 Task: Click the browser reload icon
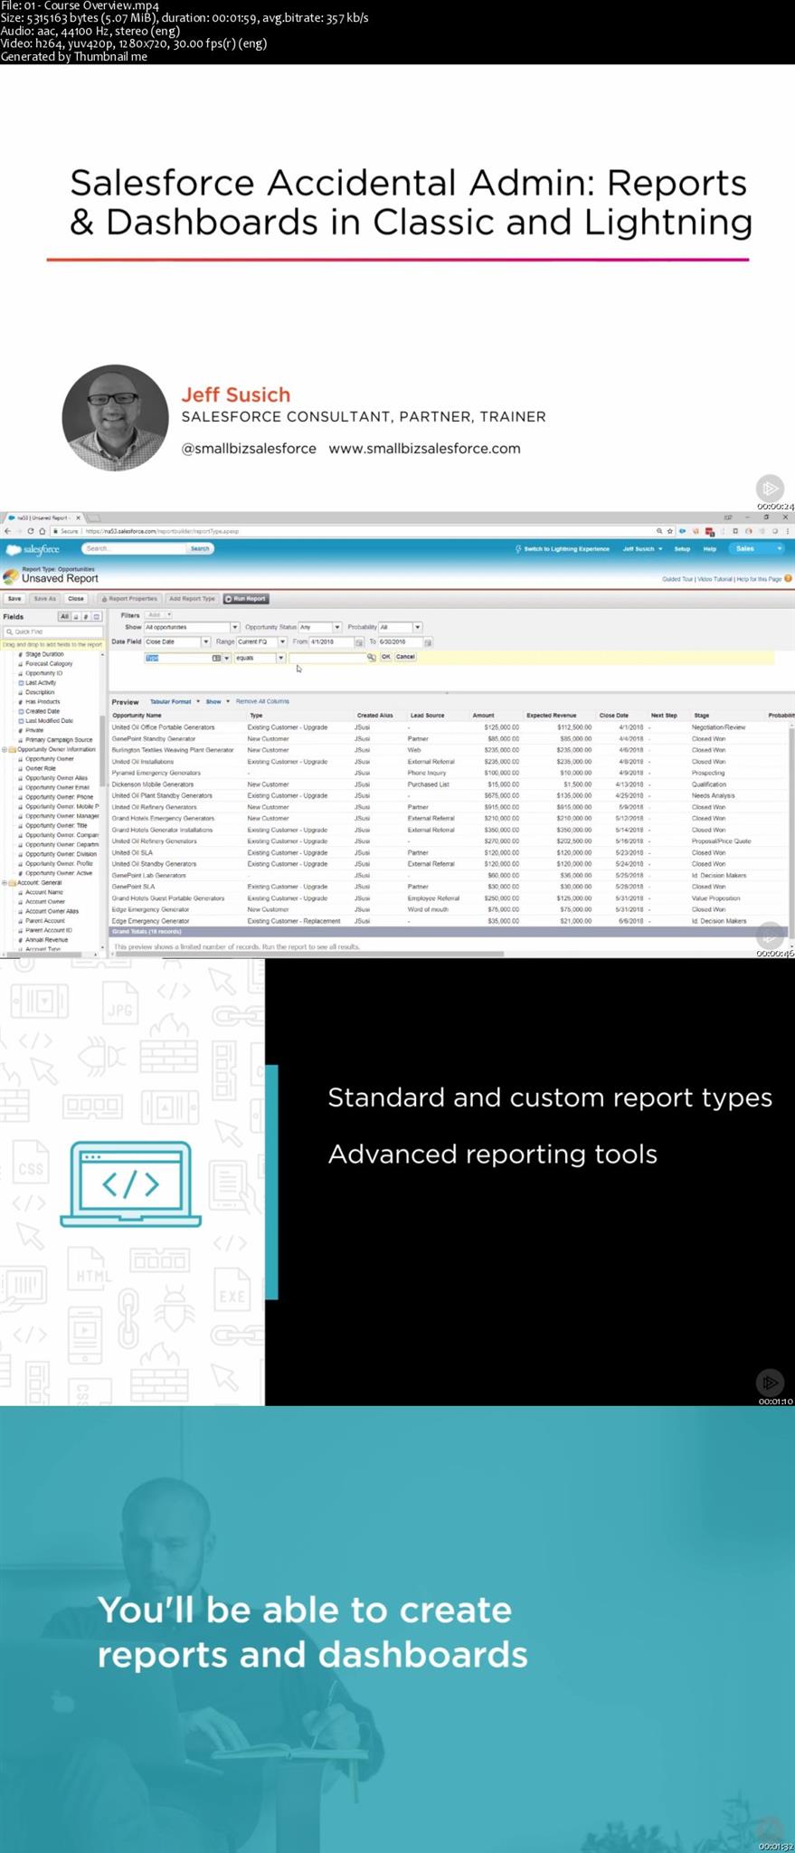[x=30, y=531]
